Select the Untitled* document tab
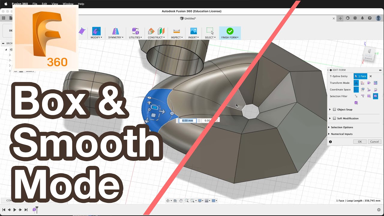384x216 pixels. click(x=188, y=18)
